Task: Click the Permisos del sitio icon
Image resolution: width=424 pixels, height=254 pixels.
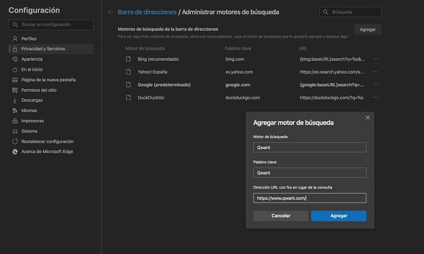Action: 15,90
